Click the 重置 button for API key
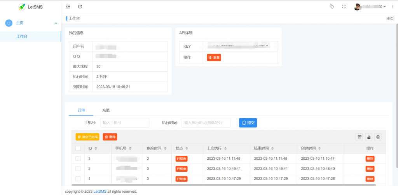398x195 pixels. click(x=214, y=57)
